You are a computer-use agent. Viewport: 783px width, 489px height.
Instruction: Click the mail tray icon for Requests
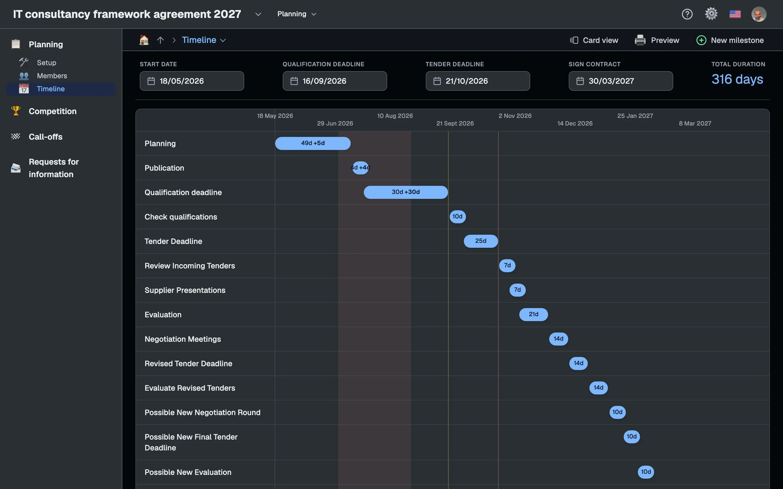[x=16, y=168]
